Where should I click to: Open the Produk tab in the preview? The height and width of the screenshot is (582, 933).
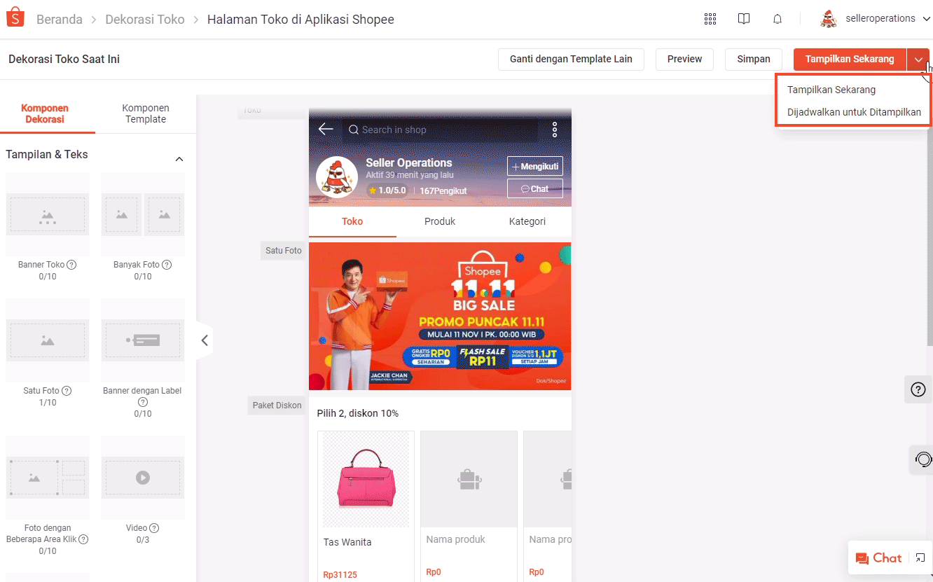click(x=439, y=221)
